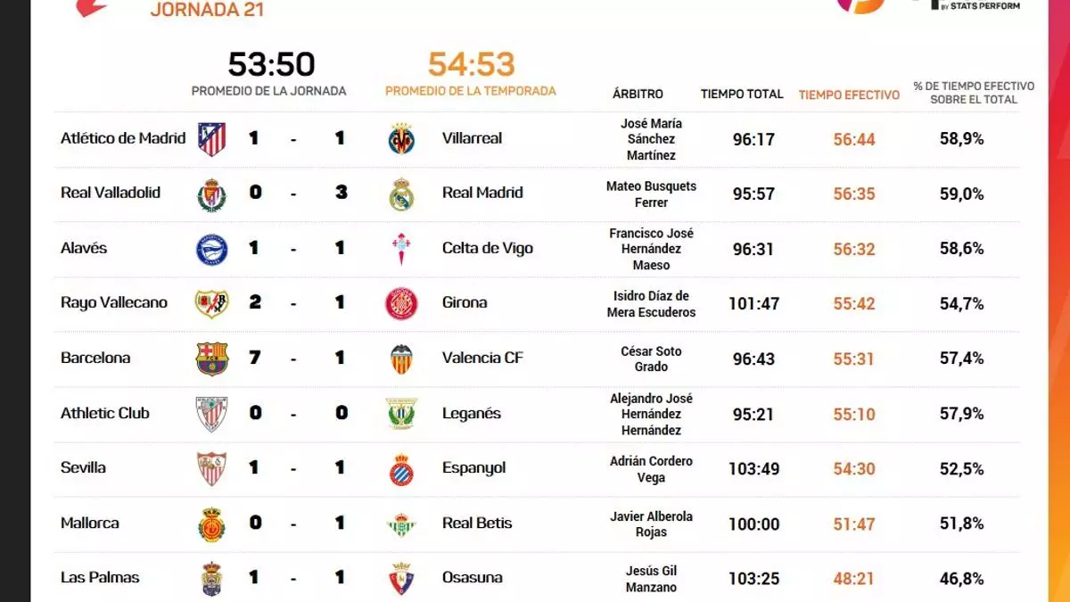
Task: Click the Jornada 21 heading
Action: (x=207, y=10)
